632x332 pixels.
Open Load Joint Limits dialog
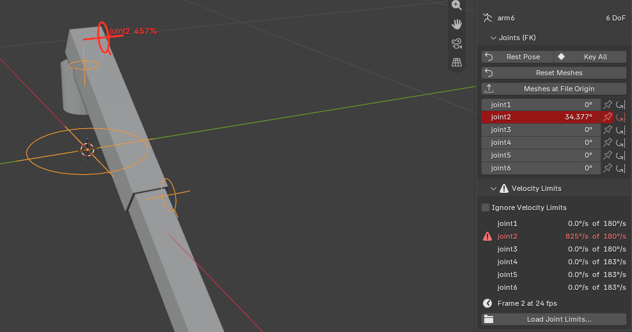tap(554, 319)
